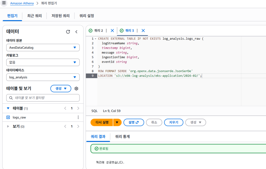Click the table and view filter field

point(43,98)
